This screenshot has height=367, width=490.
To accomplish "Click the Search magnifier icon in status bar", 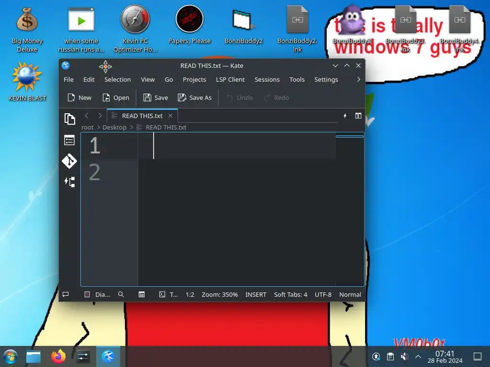I will pos(121,294).
